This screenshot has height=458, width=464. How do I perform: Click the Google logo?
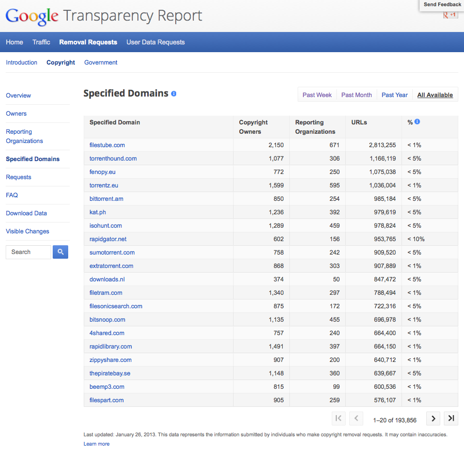point(32,17)
